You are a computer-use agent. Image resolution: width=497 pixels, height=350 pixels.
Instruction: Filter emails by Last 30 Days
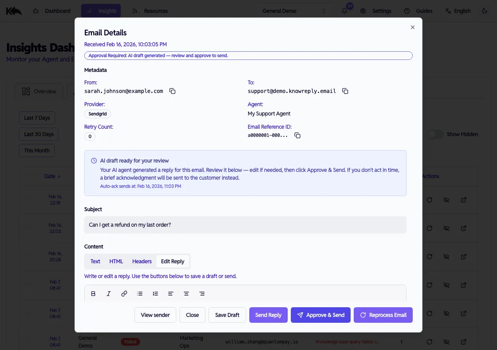click(38, 134)
